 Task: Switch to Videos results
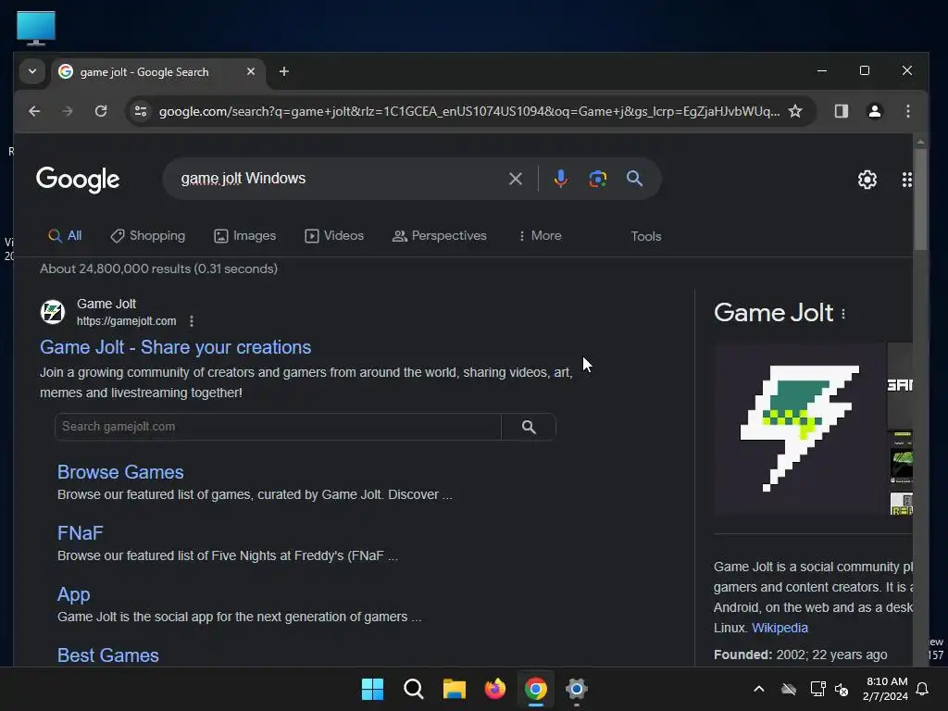pyautogui.click(x=333, y=236)
